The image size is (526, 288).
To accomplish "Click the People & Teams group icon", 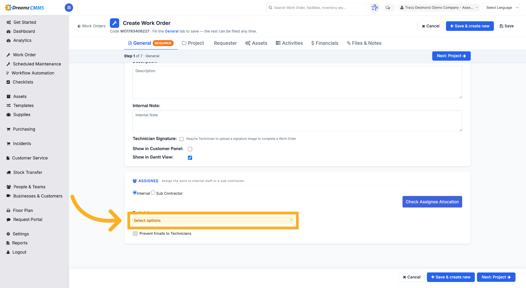I will [x=8, y=187].
